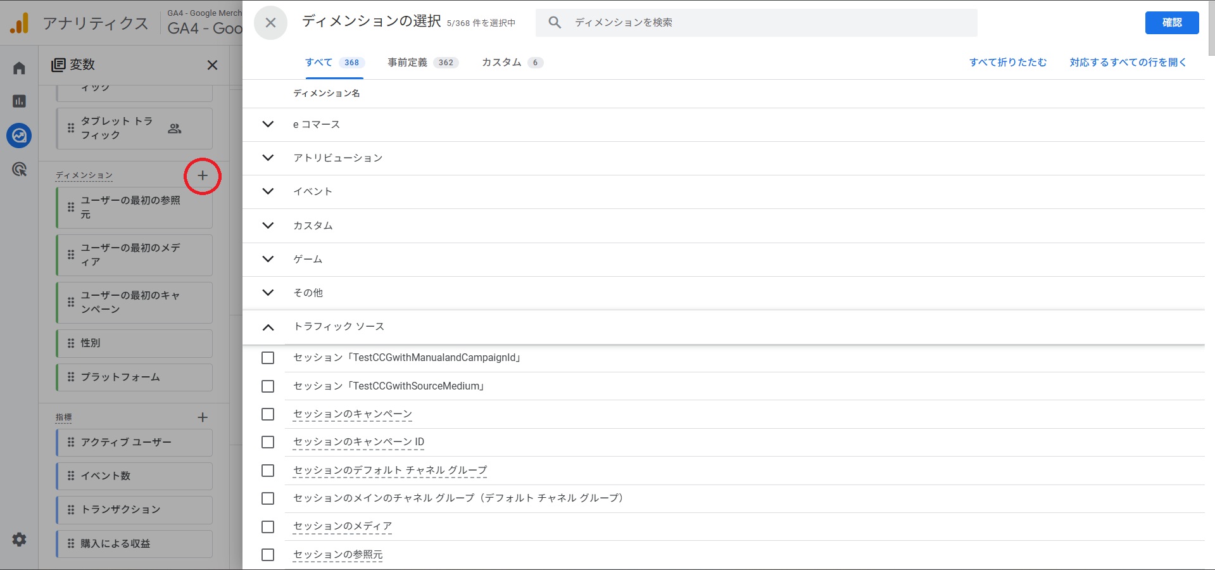The width and height of the screenshot is (1215, 570).
Task: Click drag handle of アクティブ ユーザー metric
Action: coord(71,442)
